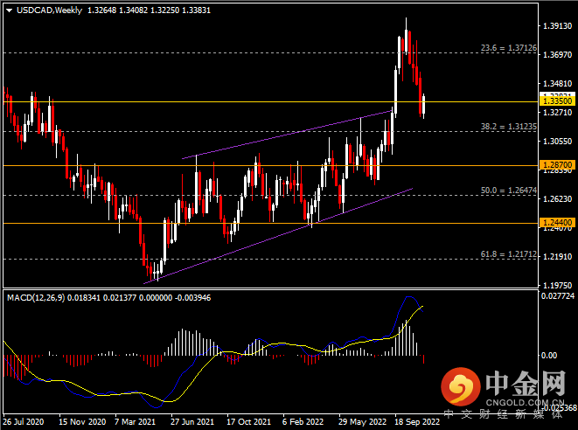
Task: Click the 1.34810 price scale value
Action: tap(557, 84)
